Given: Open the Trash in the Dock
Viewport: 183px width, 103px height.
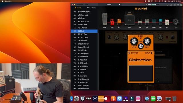Looking at the screenshot, I should tap(174, 99).
